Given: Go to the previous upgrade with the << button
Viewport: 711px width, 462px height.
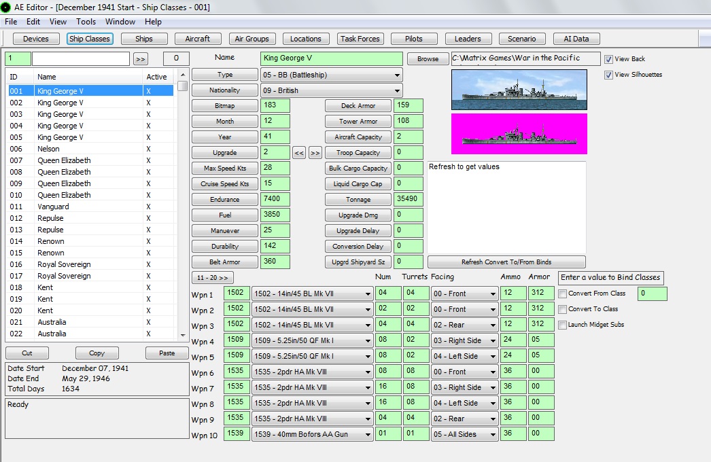Looking at the screenshot, I should click(299, 153).
